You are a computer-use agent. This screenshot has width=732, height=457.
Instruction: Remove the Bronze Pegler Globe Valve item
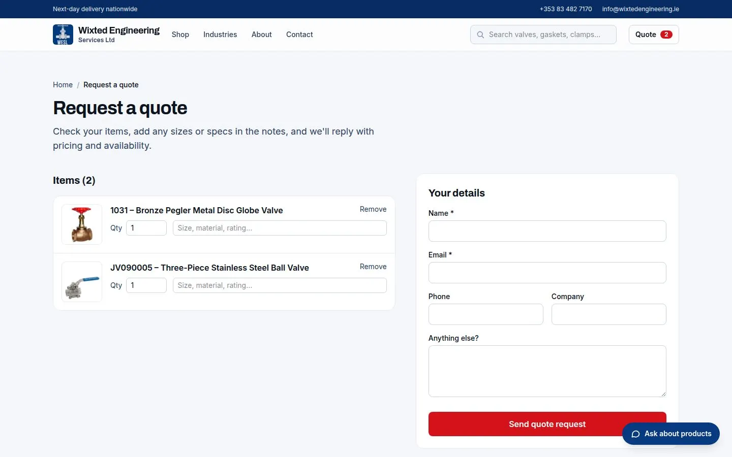(x=373, y=209)
